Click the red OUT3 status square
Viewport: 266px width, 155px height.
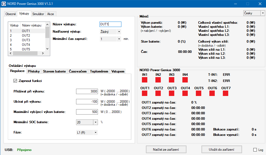click(x=172, y=93)
